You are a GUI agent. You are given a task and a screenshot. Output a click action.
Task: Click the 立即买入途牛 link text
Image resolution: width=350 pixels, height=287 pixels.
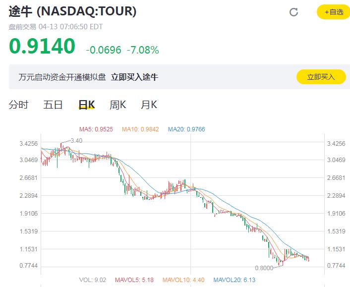tap(134, 77)
